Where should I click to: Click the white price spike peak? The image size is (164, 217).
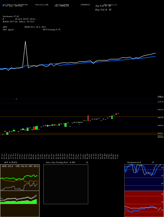point(25,41)
